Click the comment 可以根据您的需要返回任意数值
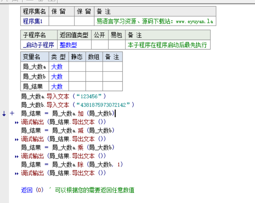The image size is (255, 203). pos(94,190)
